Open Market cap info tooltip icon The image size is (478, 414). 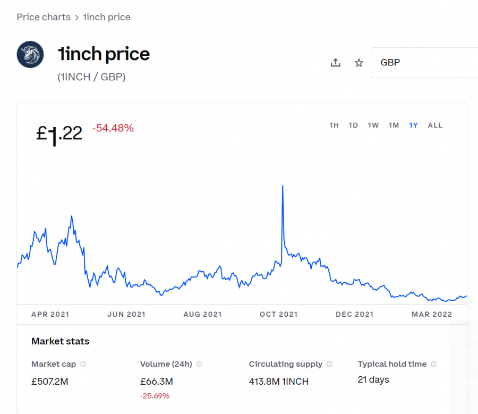tap(83, 364)
